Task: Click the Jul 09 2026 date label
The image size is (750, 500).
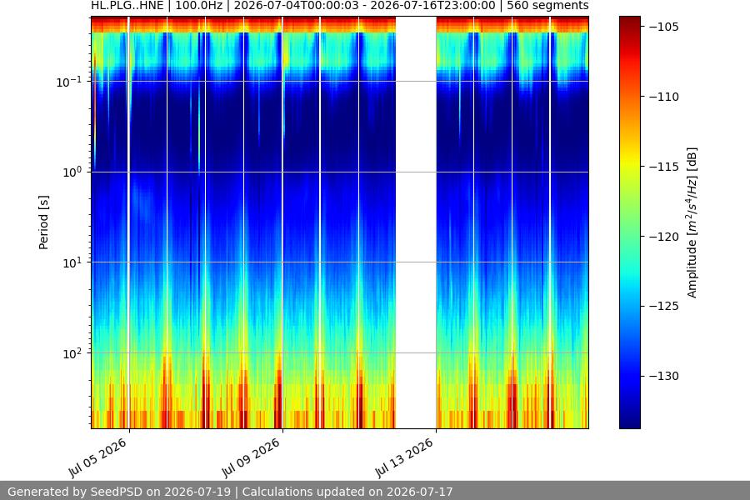Action: coord(251,457)
